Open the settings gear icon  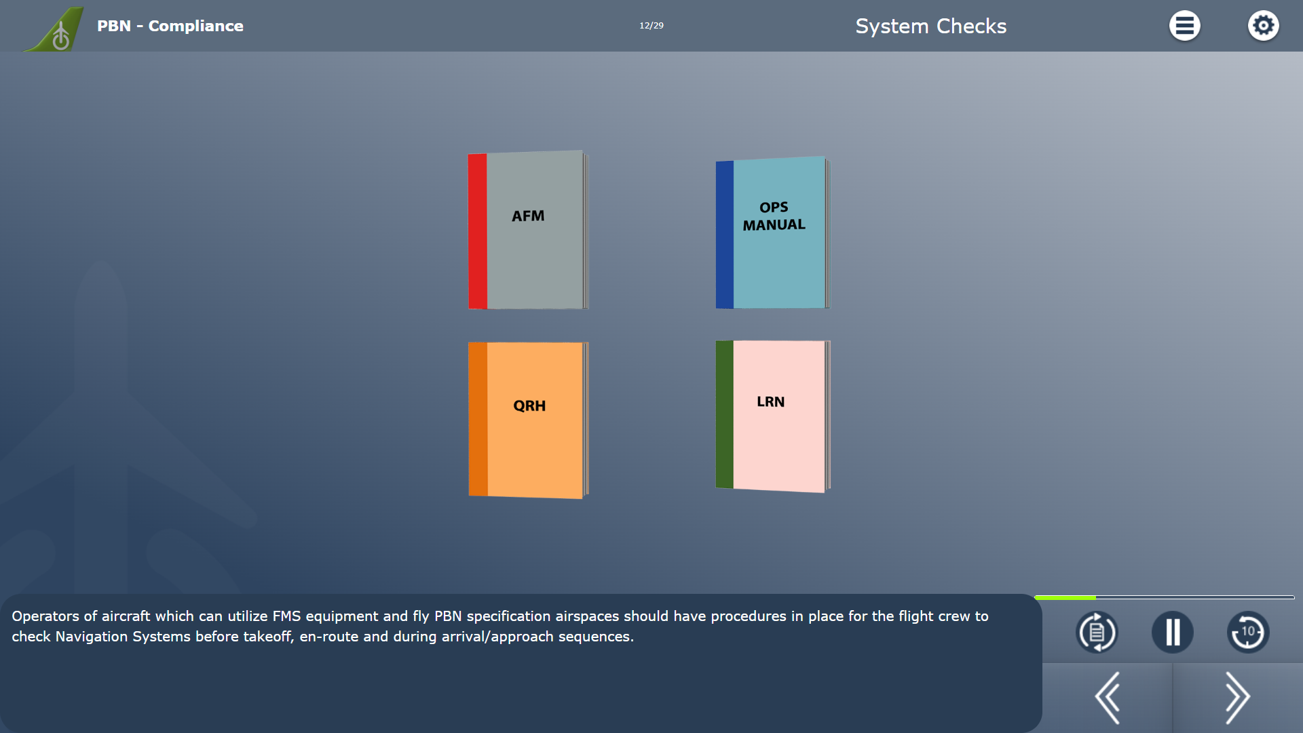(x=1263, y=26)
